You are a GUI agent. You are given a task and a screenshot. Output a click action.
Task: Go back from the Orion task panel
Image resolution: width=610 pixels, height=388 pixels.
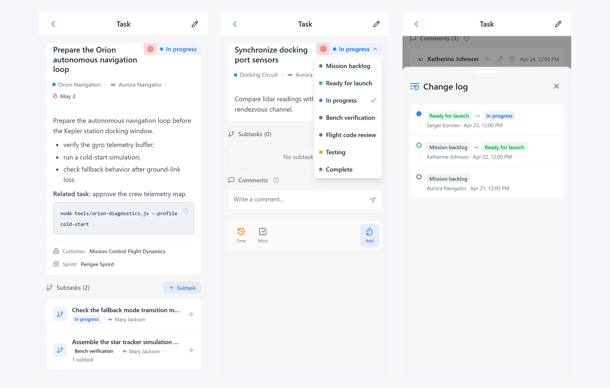point(53,24)
